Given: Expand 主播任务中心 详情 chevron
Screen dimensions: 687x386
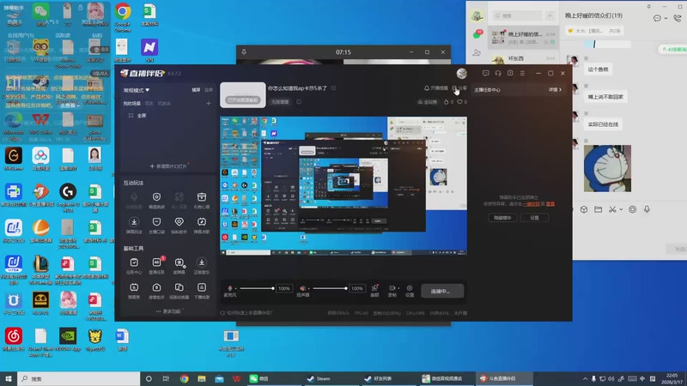Looking at the screenshot, I should [555, 90].
